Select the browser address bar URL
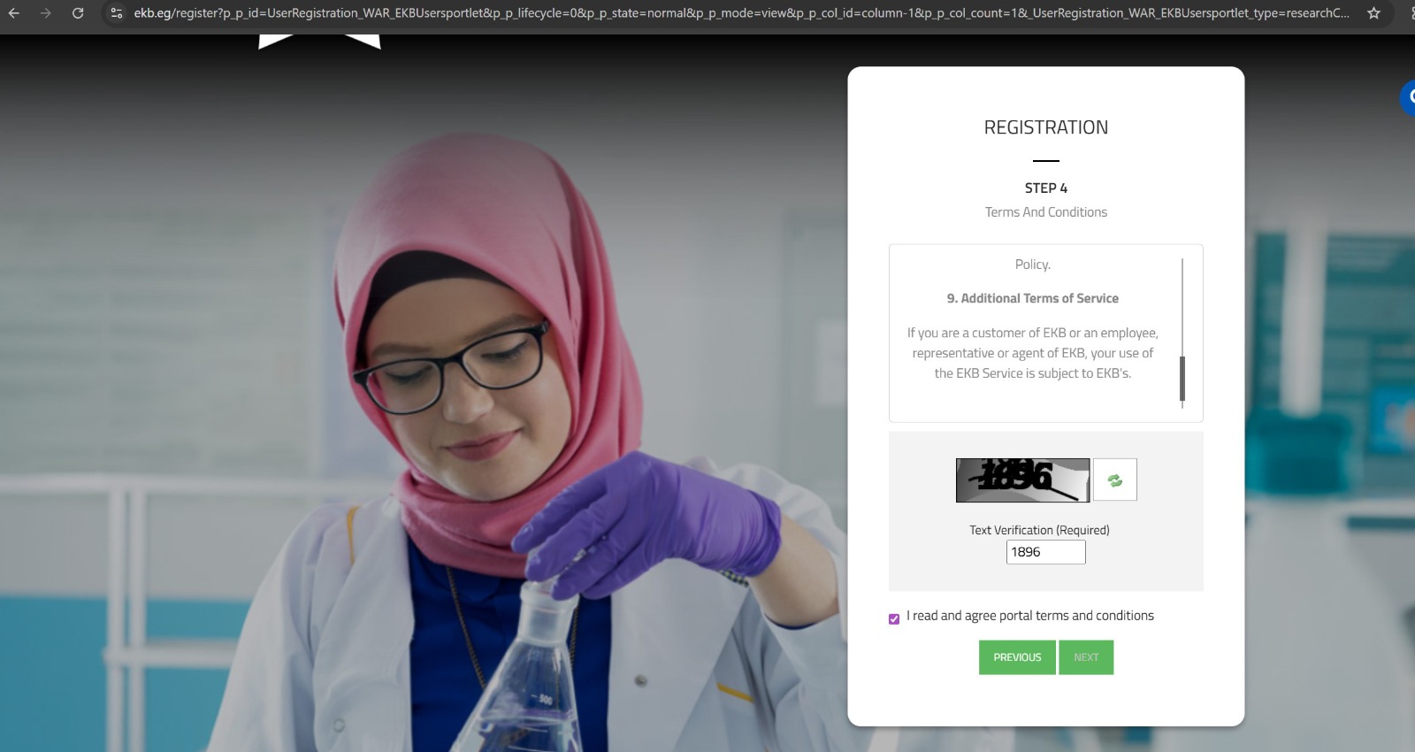Image resolution: width=1415 pixels, height=752 pixels. coord(741,13)
